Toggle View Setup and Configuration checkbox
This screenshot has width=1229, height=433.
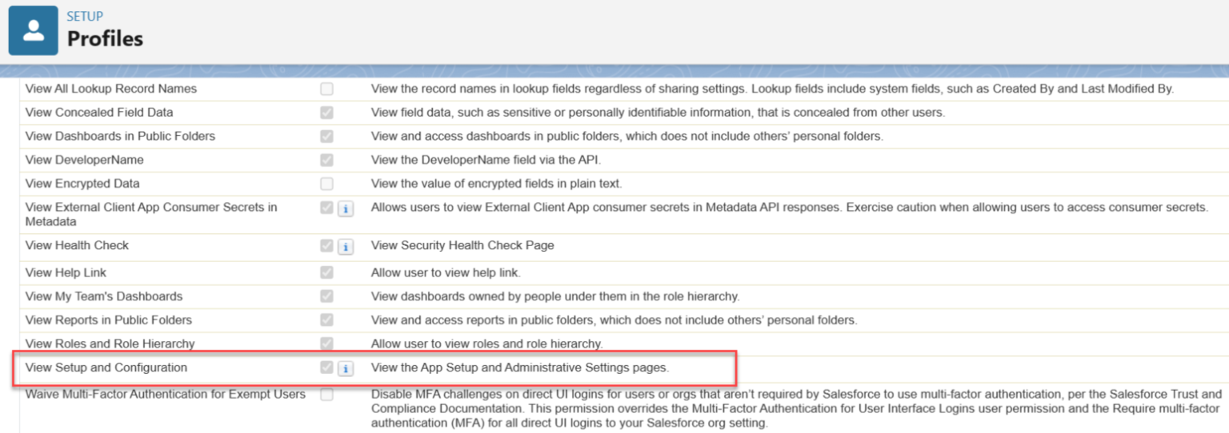[326, 367]
